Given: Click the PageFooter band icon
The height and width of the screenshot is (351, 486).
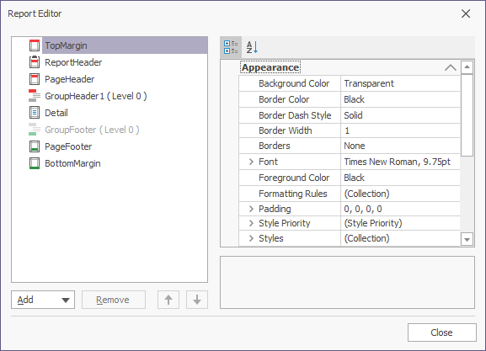Looking at the screenshot, I should coord(35,146).
